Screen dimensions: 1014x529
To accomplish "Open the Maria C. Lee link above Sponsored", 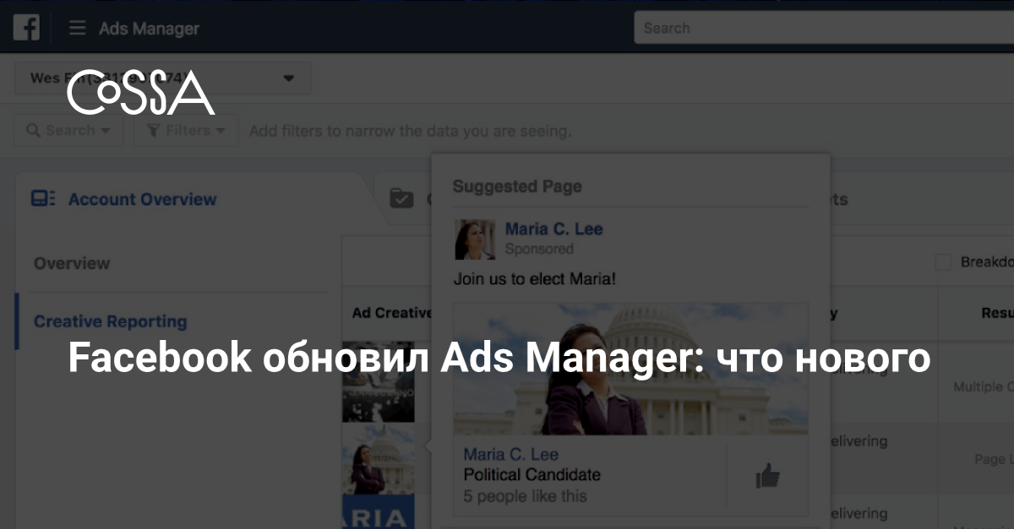I will pyautogui.click(x=554, y=229).
